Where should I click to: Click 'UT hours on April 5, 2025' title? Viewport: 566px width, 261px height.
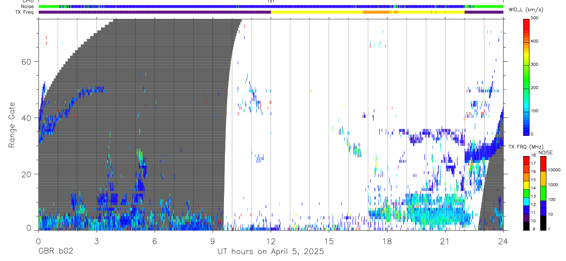(271, 252)
